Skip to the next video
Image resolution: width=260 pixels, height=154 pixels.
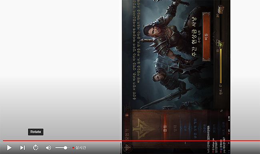coord(22,148)
